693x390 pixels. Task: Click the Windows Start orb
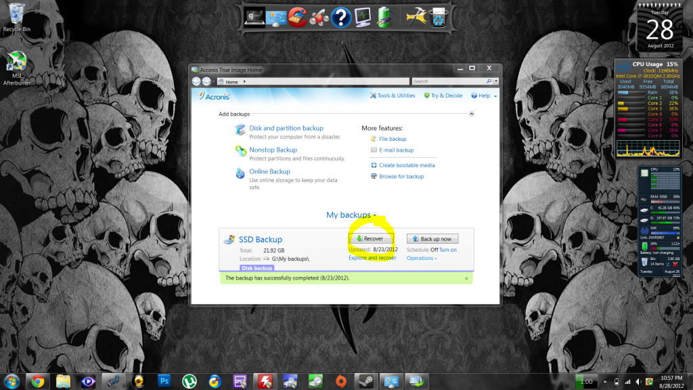[x=12, y=382]
